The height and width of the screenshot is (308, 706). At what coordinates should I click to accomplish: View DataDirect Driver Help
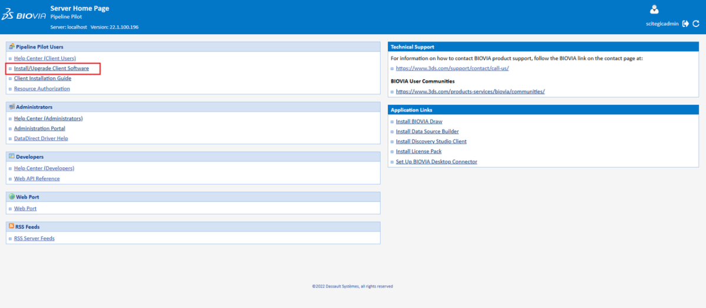pos(41,138)
